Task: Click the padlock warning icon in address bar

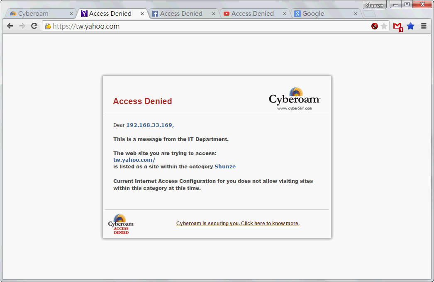Action: click(x=48, y=26)
